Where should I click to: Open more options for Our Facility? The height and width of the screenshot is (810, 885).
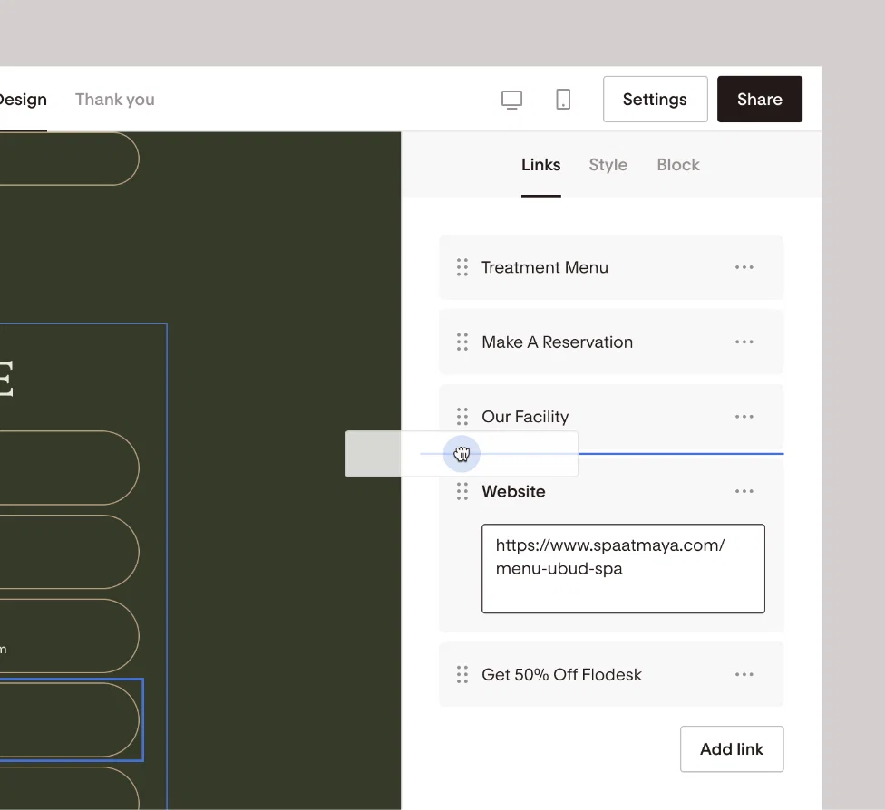point(744,417)
